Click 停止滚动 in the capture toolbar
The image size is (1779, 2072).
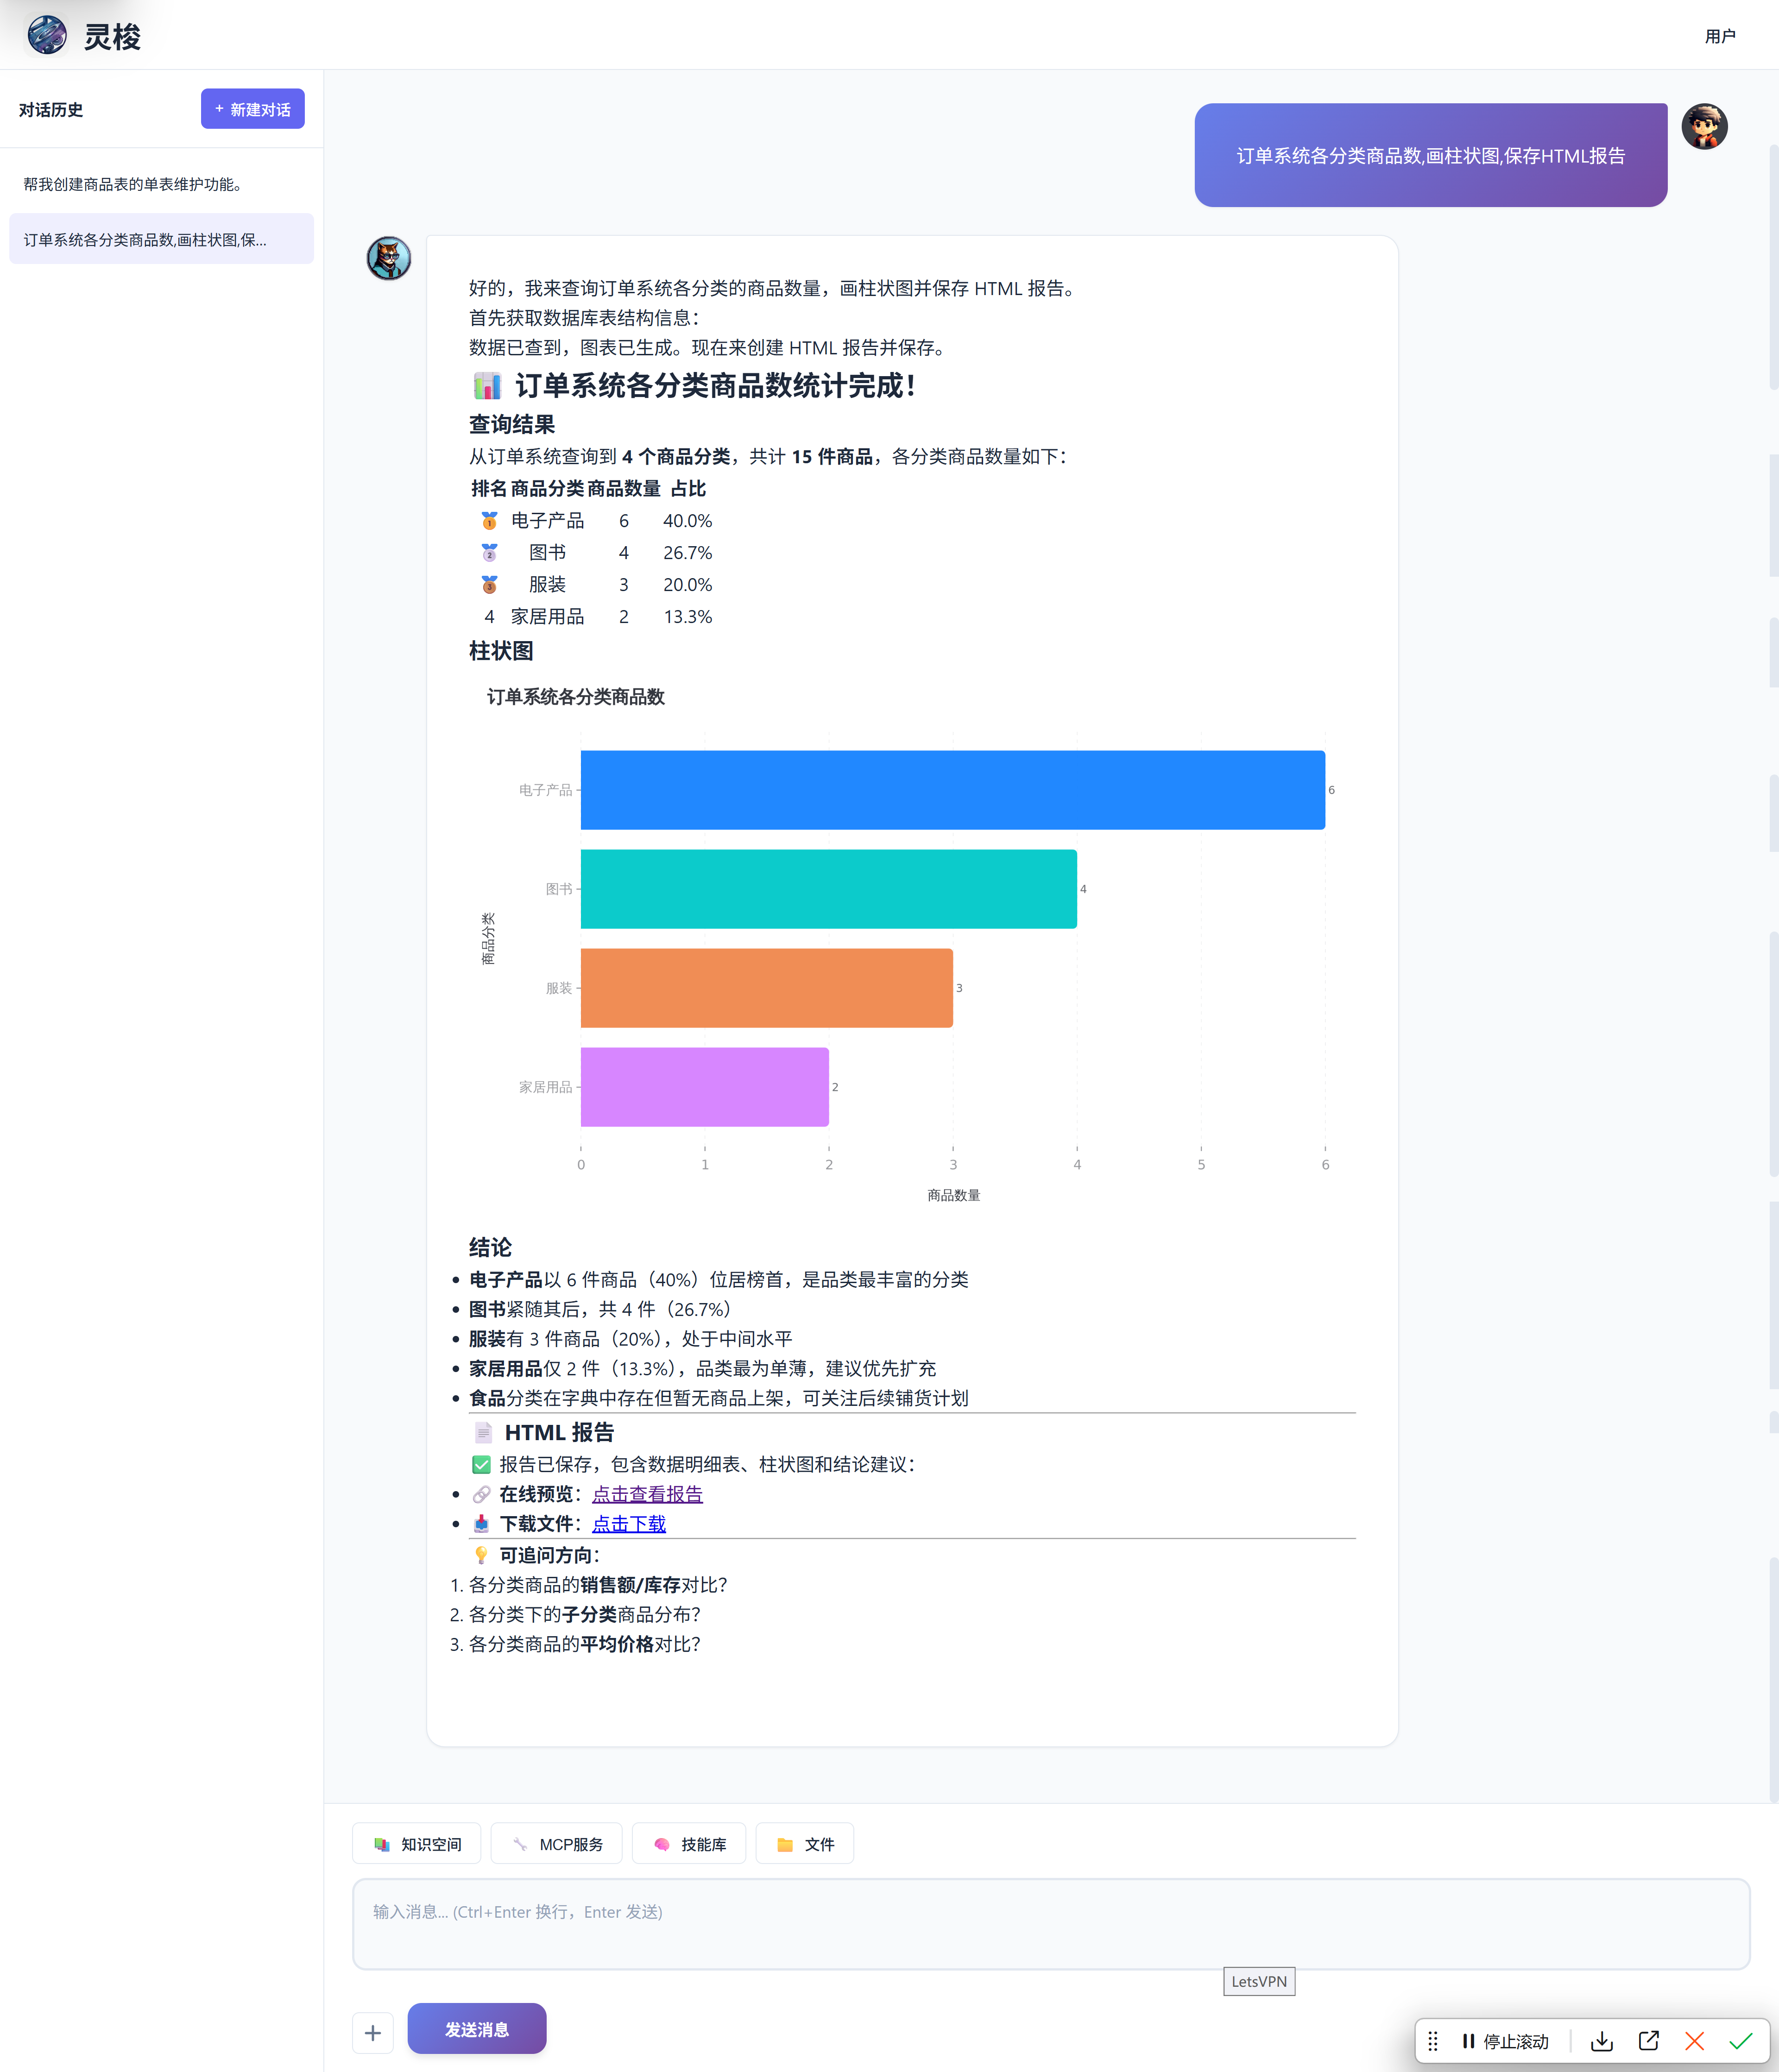1505,2042
